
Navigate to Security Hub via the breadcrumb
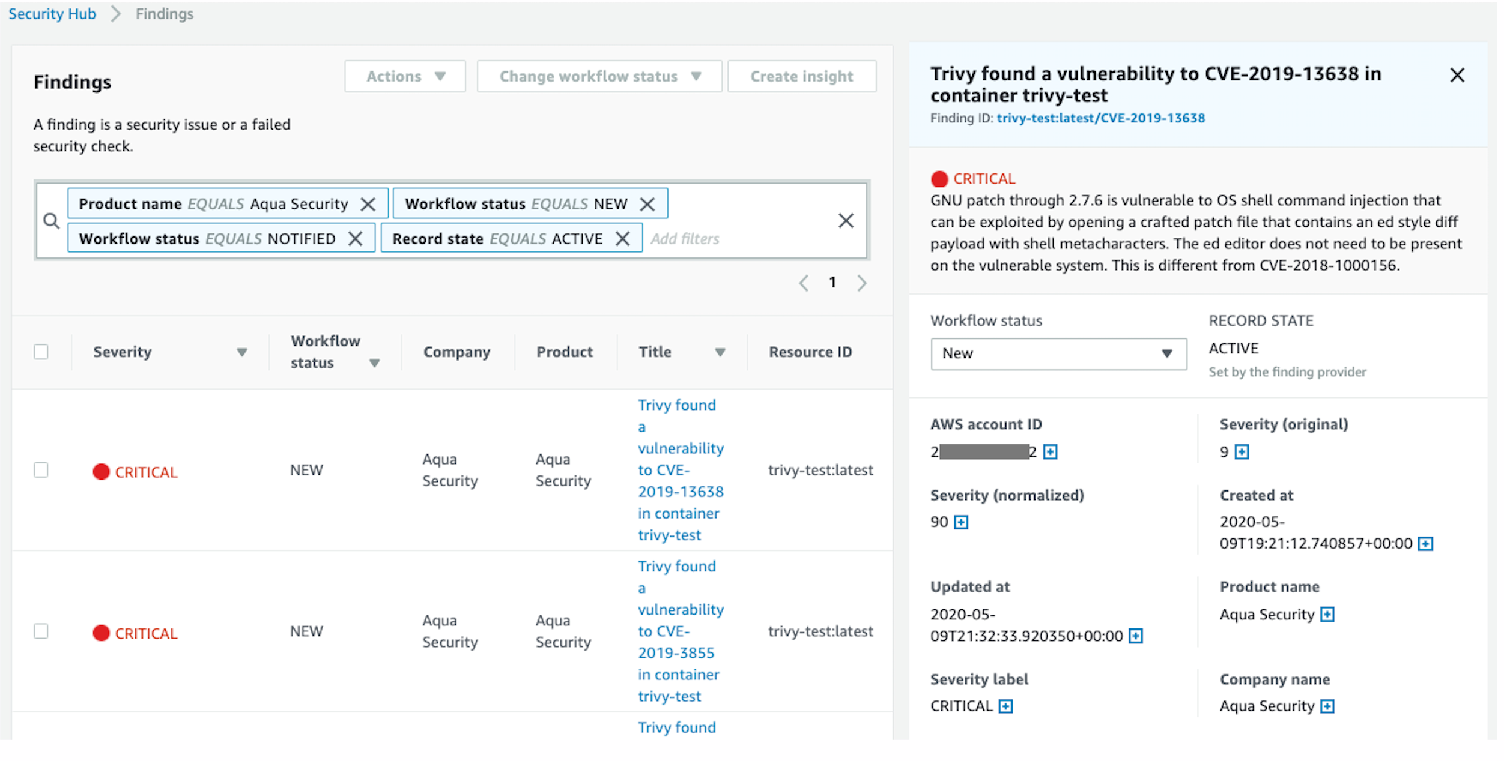point(52,13)
